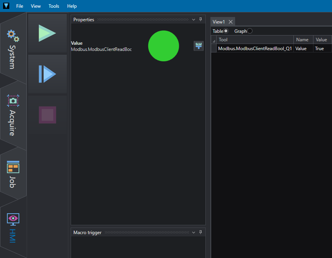Open the File menu
The height and width of the screenshot is (258, 332).
[20, 6]
